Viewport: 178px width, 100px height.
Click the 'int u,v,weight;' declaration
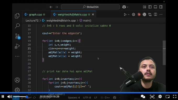tap(60, 45)
